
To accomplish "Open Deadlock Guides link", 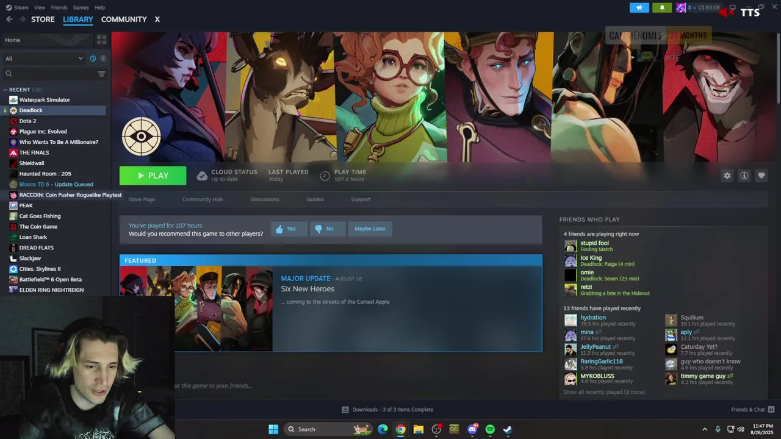I will [x=315, y=199].
